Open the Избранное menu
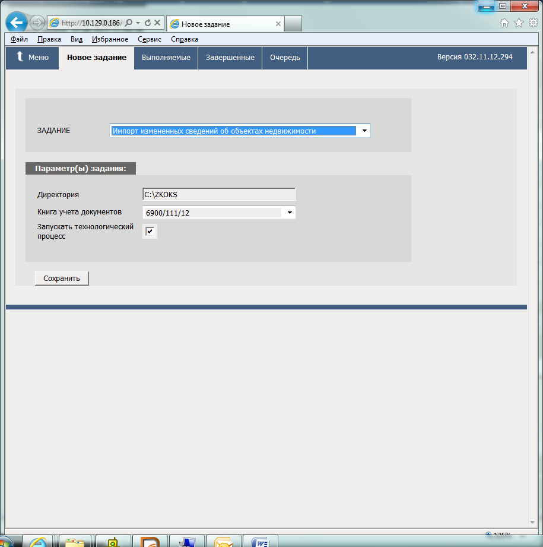Viewport: 543px width, 547px height. click(110, 39)
